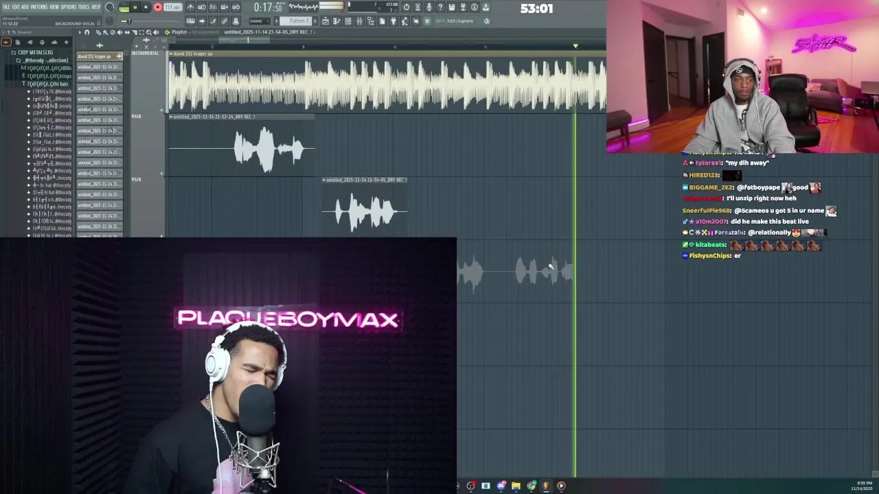Click the 0:17:50 time display
This screenshot has width=879, height=494.
[268, 8]
